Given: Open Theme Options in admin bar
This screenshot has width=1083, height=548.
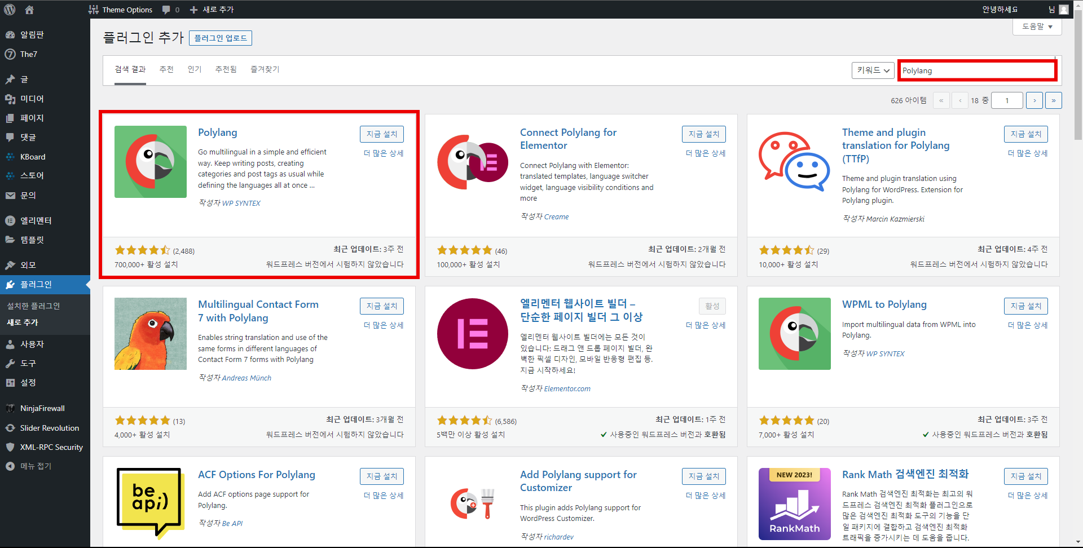Looking at the screenshot, I should [121, 10].
